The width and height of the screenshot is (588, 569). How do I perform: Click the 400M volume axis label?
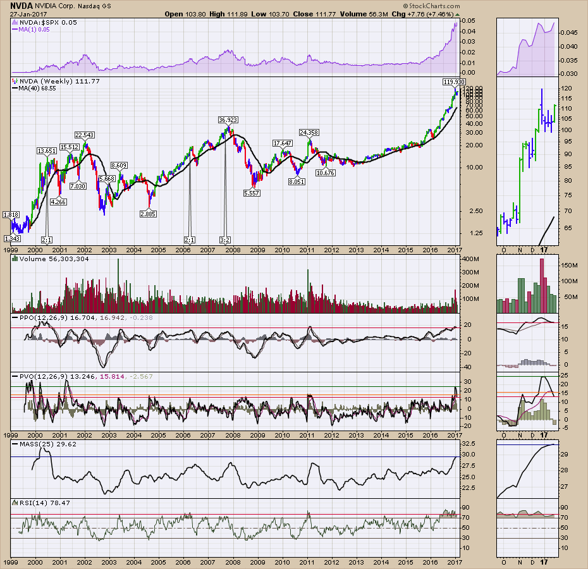471,259
